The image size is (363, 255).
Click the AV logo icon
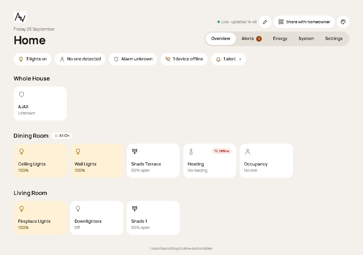coord(20,17)
